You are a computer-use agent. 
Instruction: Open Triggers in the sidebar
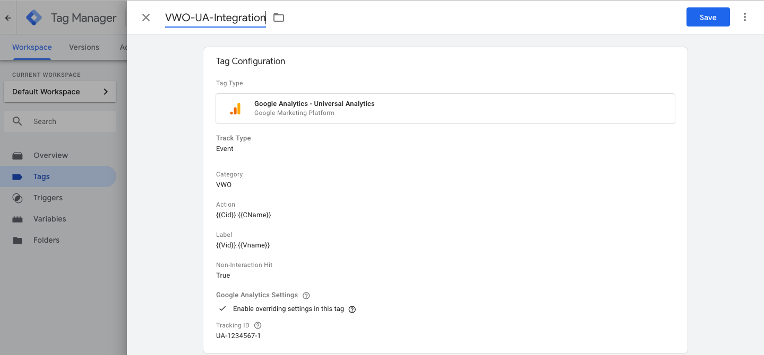click(x=58, y=198)
